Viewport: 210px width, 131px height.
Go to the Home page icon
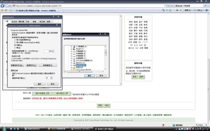coord(163,10)
